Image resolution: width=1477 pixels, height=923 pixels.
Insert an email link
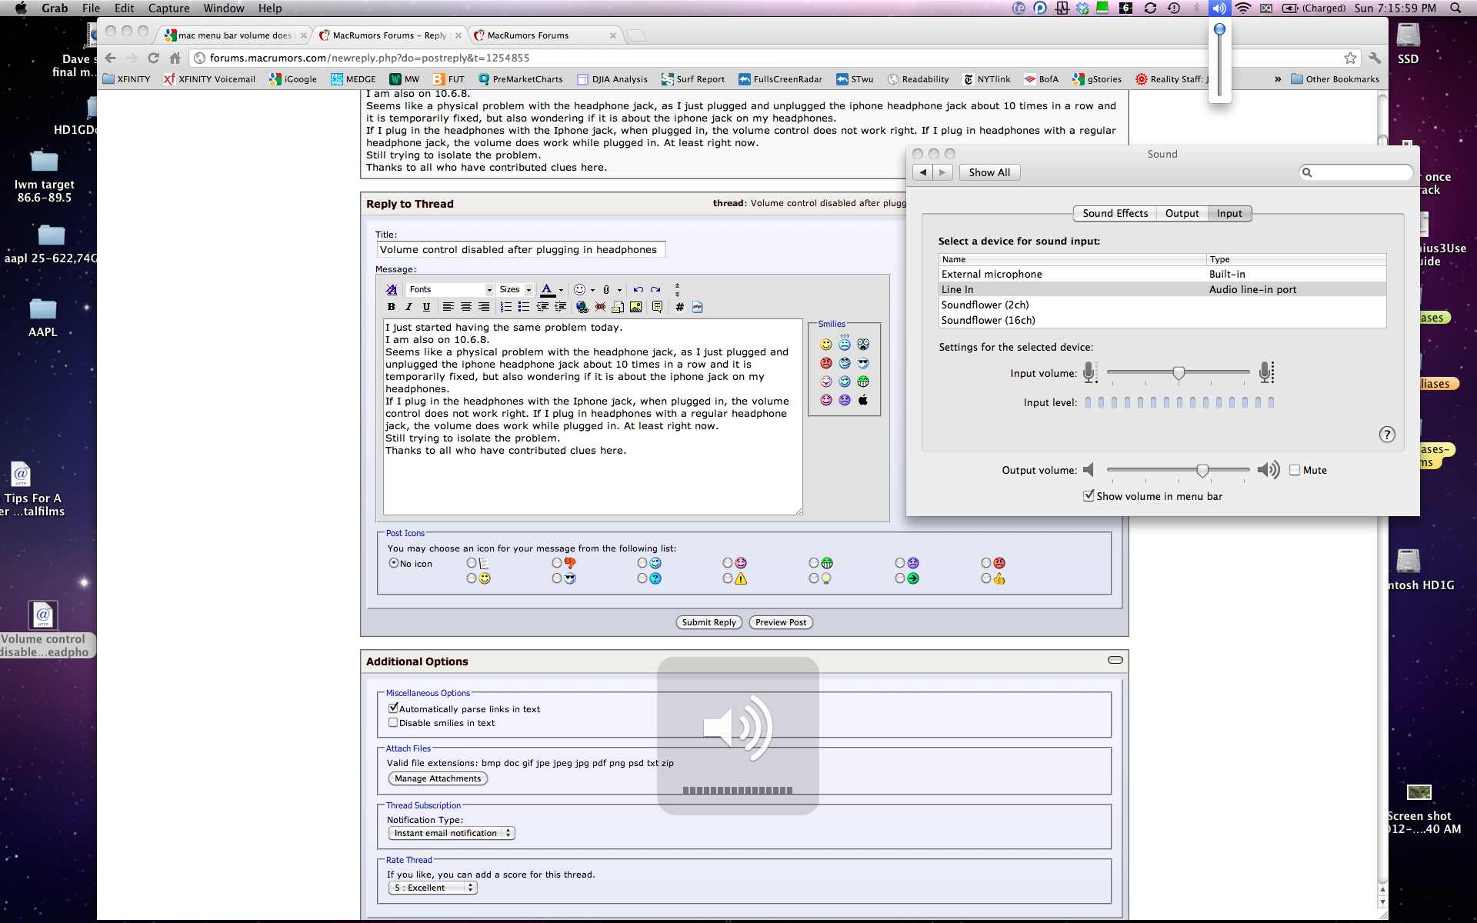pyautogui.click(x=618, y=307)
